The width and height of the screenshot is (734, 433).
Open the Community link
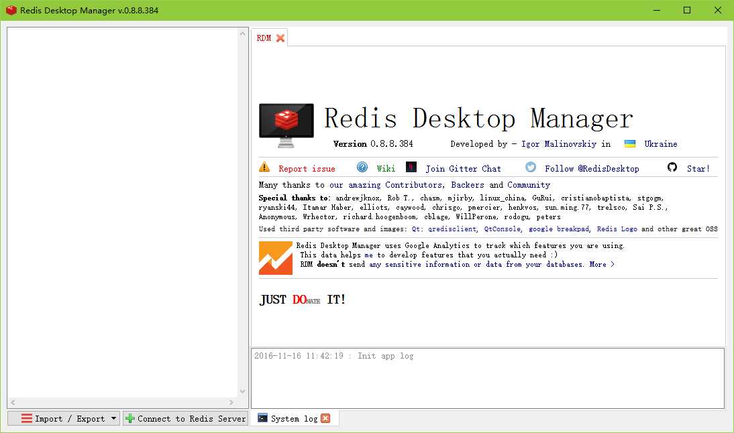pyautogui.click(x=529, y=185)
